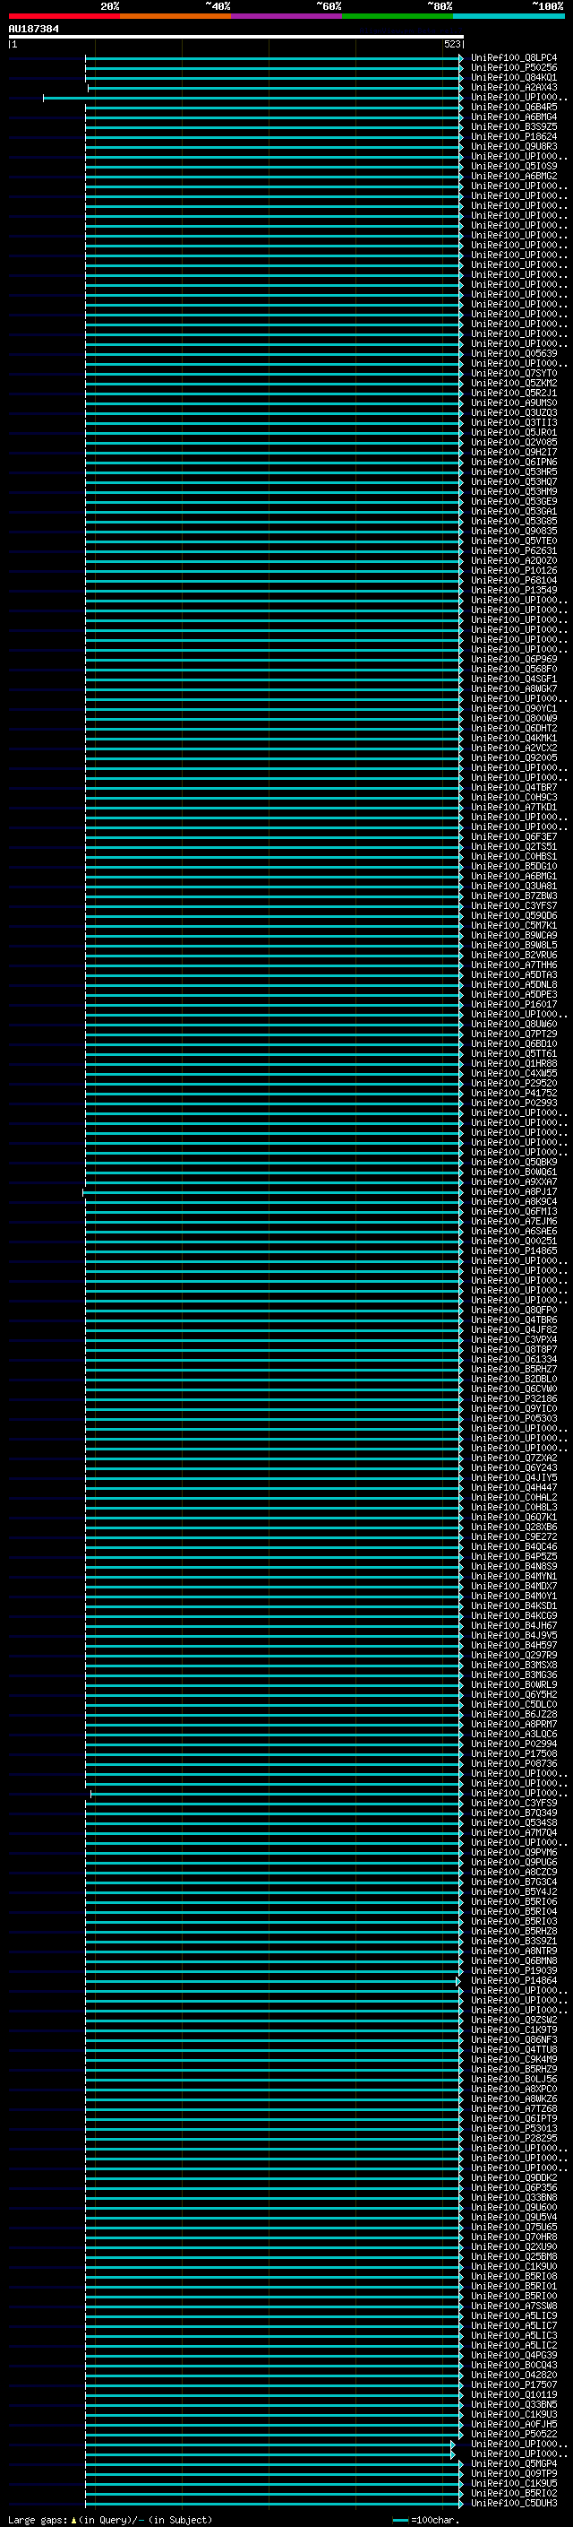
Task: Click the cyan ~100% legend segment
Action: click(x=509, y=16)
